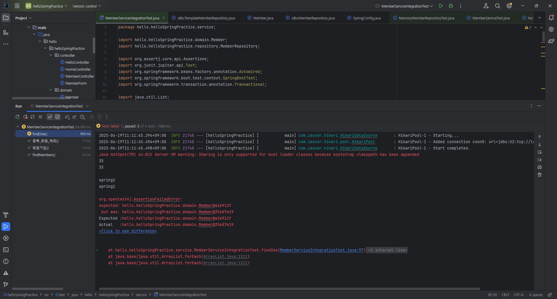Open the first ArrayList.java:1511 link in the stack trace
Image resolution: width=557 pixels, height=299 pixels.
[225, 256]
